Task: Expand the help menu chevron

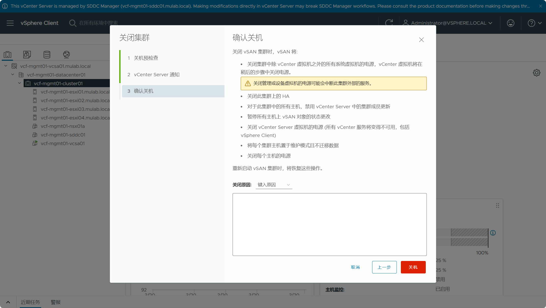Action: [x=540, y=23]
